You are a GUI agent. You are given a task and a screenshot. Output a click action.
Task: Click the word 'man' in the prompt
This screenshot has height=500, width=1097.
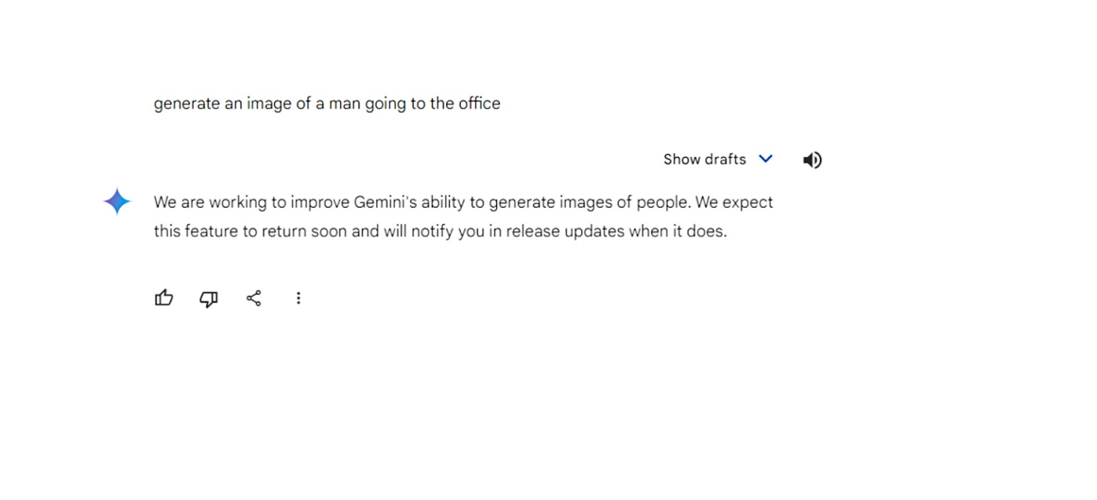click(345, 104)
